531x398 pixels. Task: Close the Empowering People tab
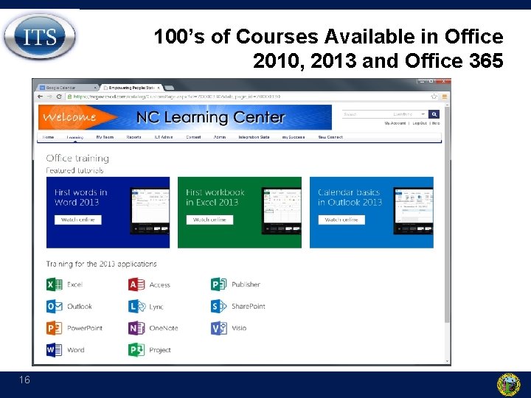(159, 88)
